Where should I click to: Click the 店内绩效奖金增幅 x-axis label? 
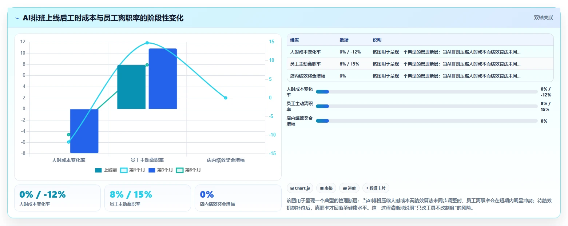226,160
